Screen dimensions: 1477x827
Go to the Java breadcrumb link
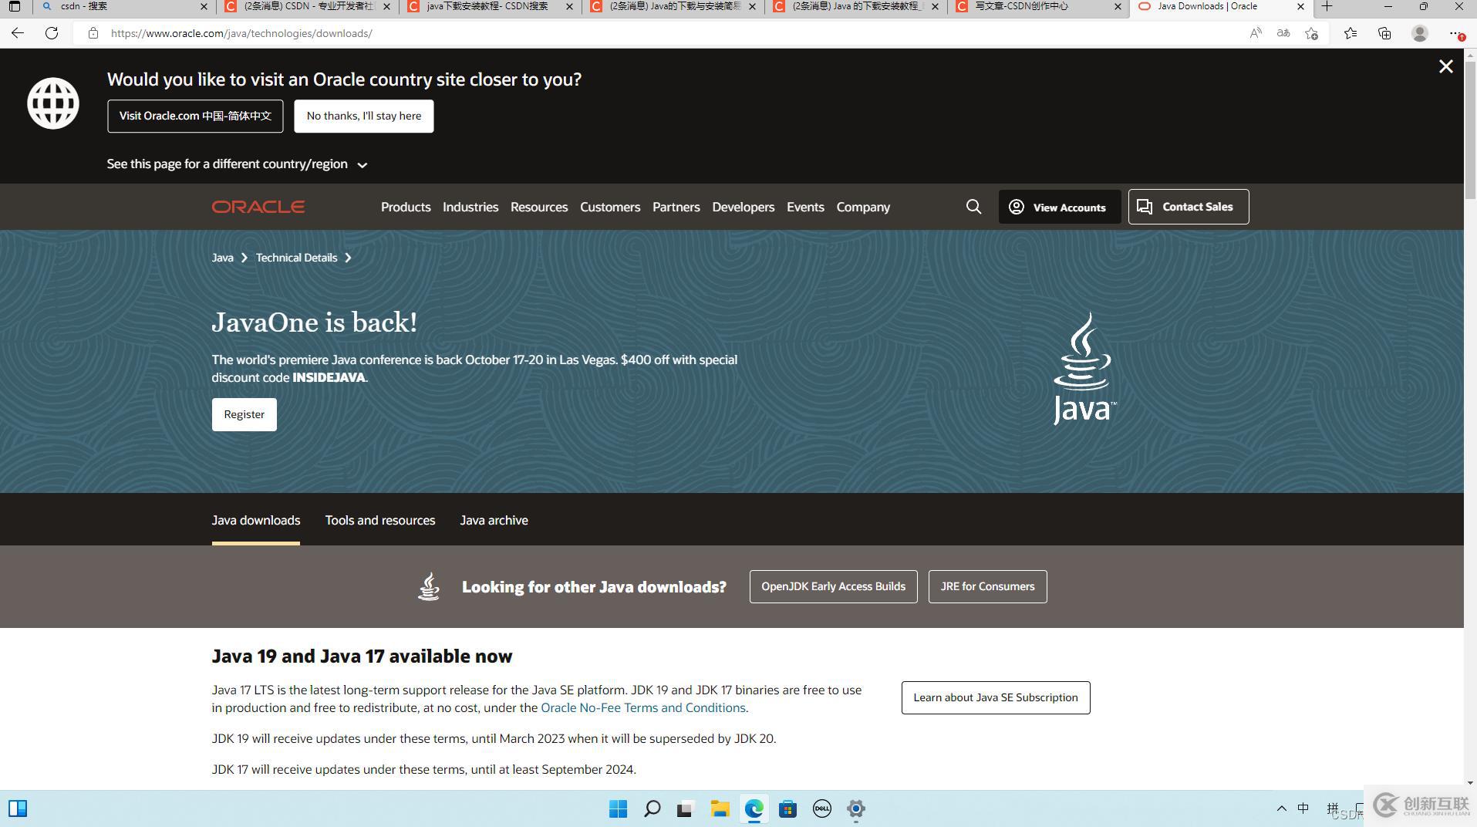(223, 258)
